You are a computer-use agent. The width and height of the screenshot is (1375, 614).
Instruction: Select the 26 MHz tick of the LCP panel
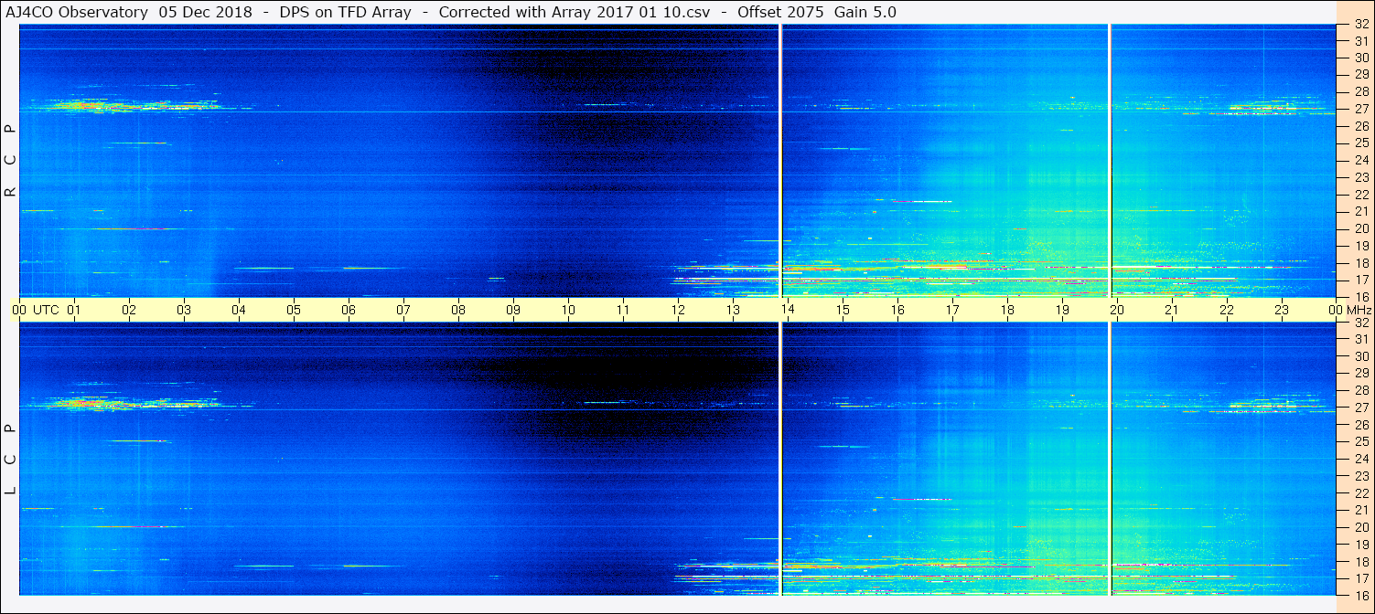point(1361,425)
